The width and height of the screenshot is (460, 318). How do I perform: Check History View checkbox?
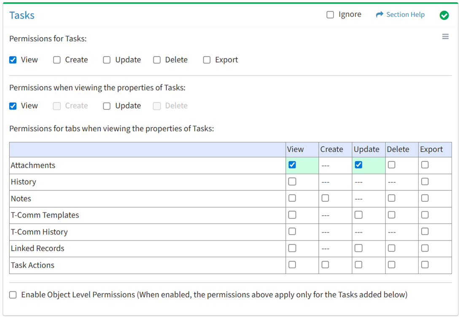(292, 182)
